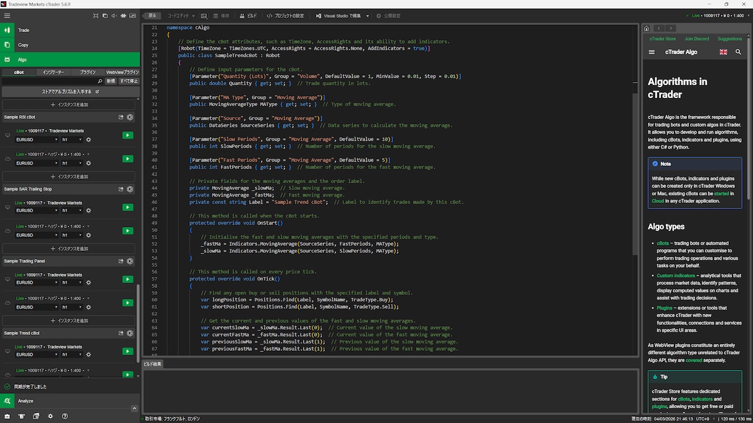Open the Analyze section icon

pyautogui.click(x=7, y=401)
